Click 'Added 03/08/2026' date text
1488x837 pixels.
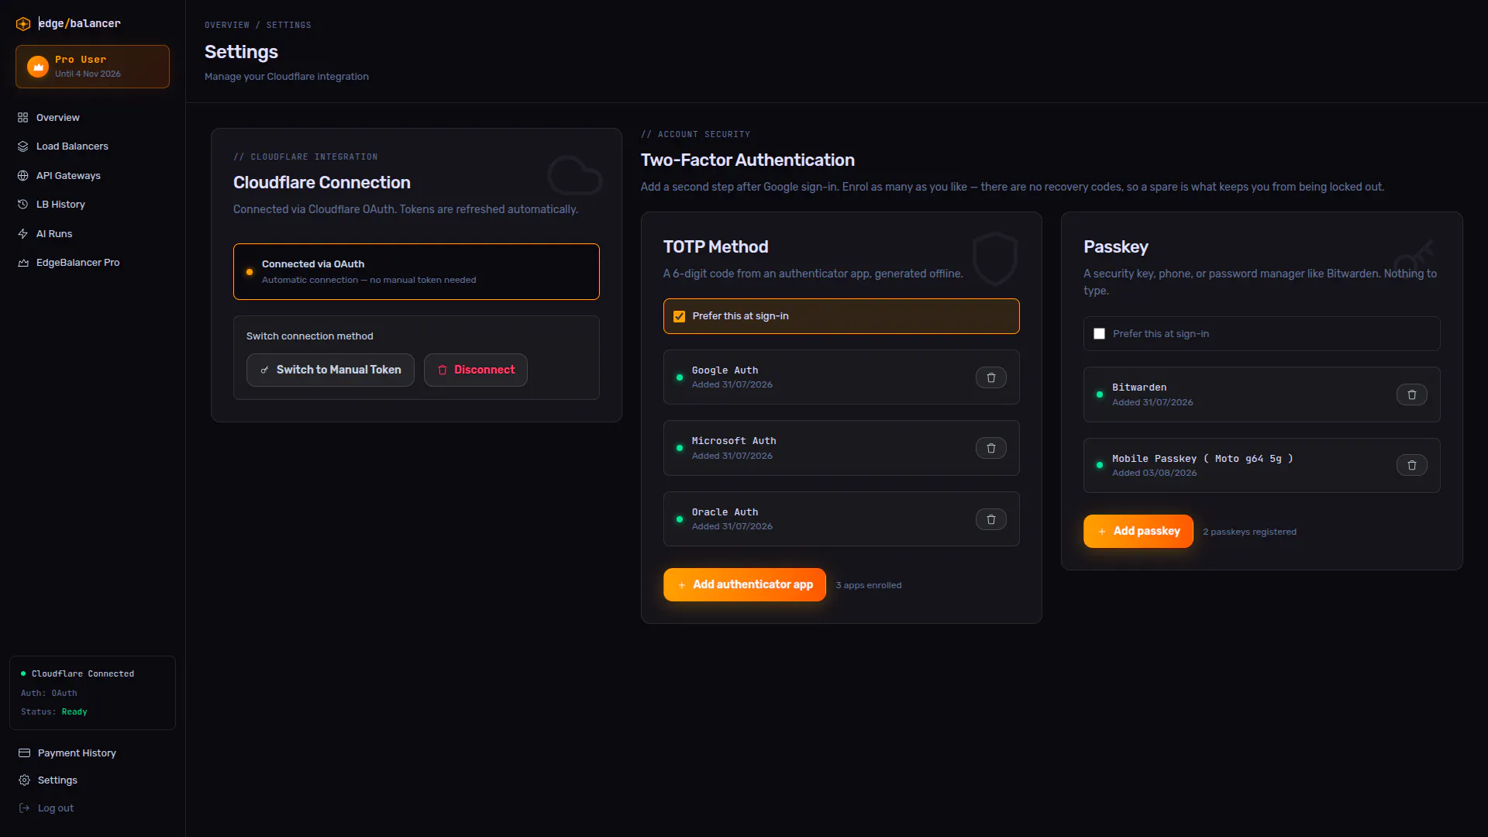[x=1154, y=474]
